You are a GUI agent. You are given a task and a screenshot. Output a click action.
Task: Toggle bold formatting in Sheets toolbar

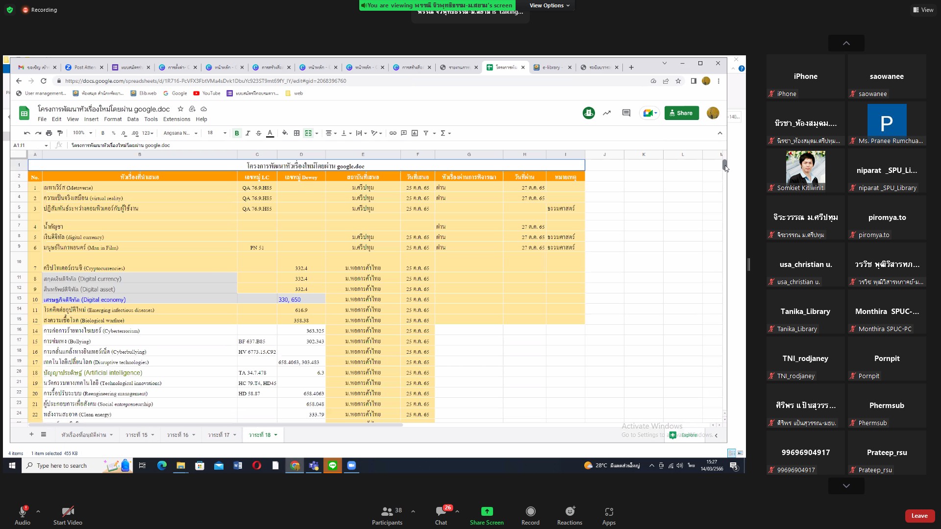(x=237, y=133)
